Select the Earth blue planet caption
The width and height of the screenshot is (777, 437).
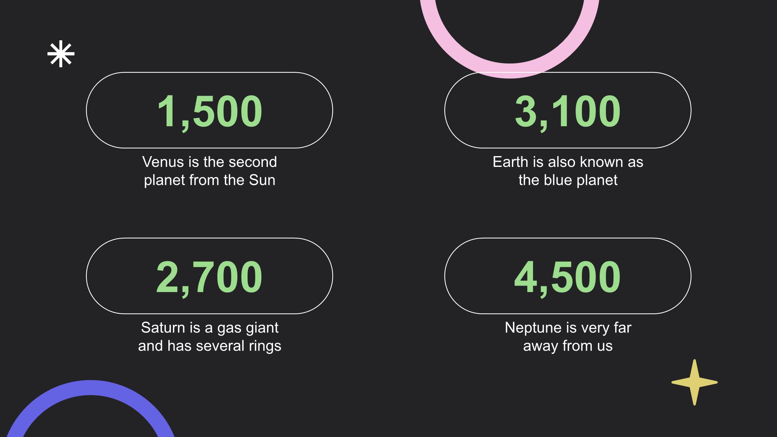pyautogui.click(x=568, y=171)
